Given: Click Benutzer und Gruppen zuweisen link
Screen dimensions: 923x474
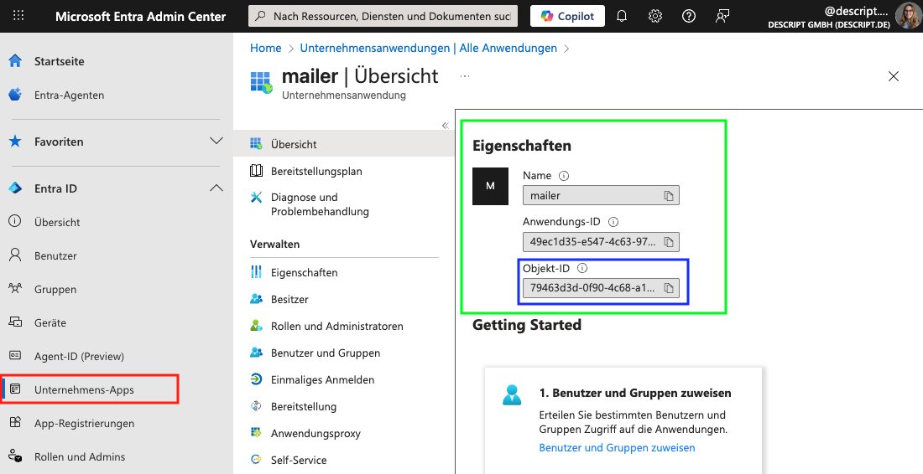Looking at the screenshot, I should coord(617,447).
